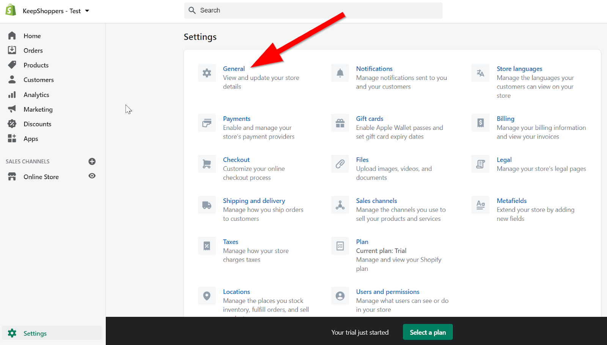Open Analytics section
This screenshot has height=345, width=607.
36,95
